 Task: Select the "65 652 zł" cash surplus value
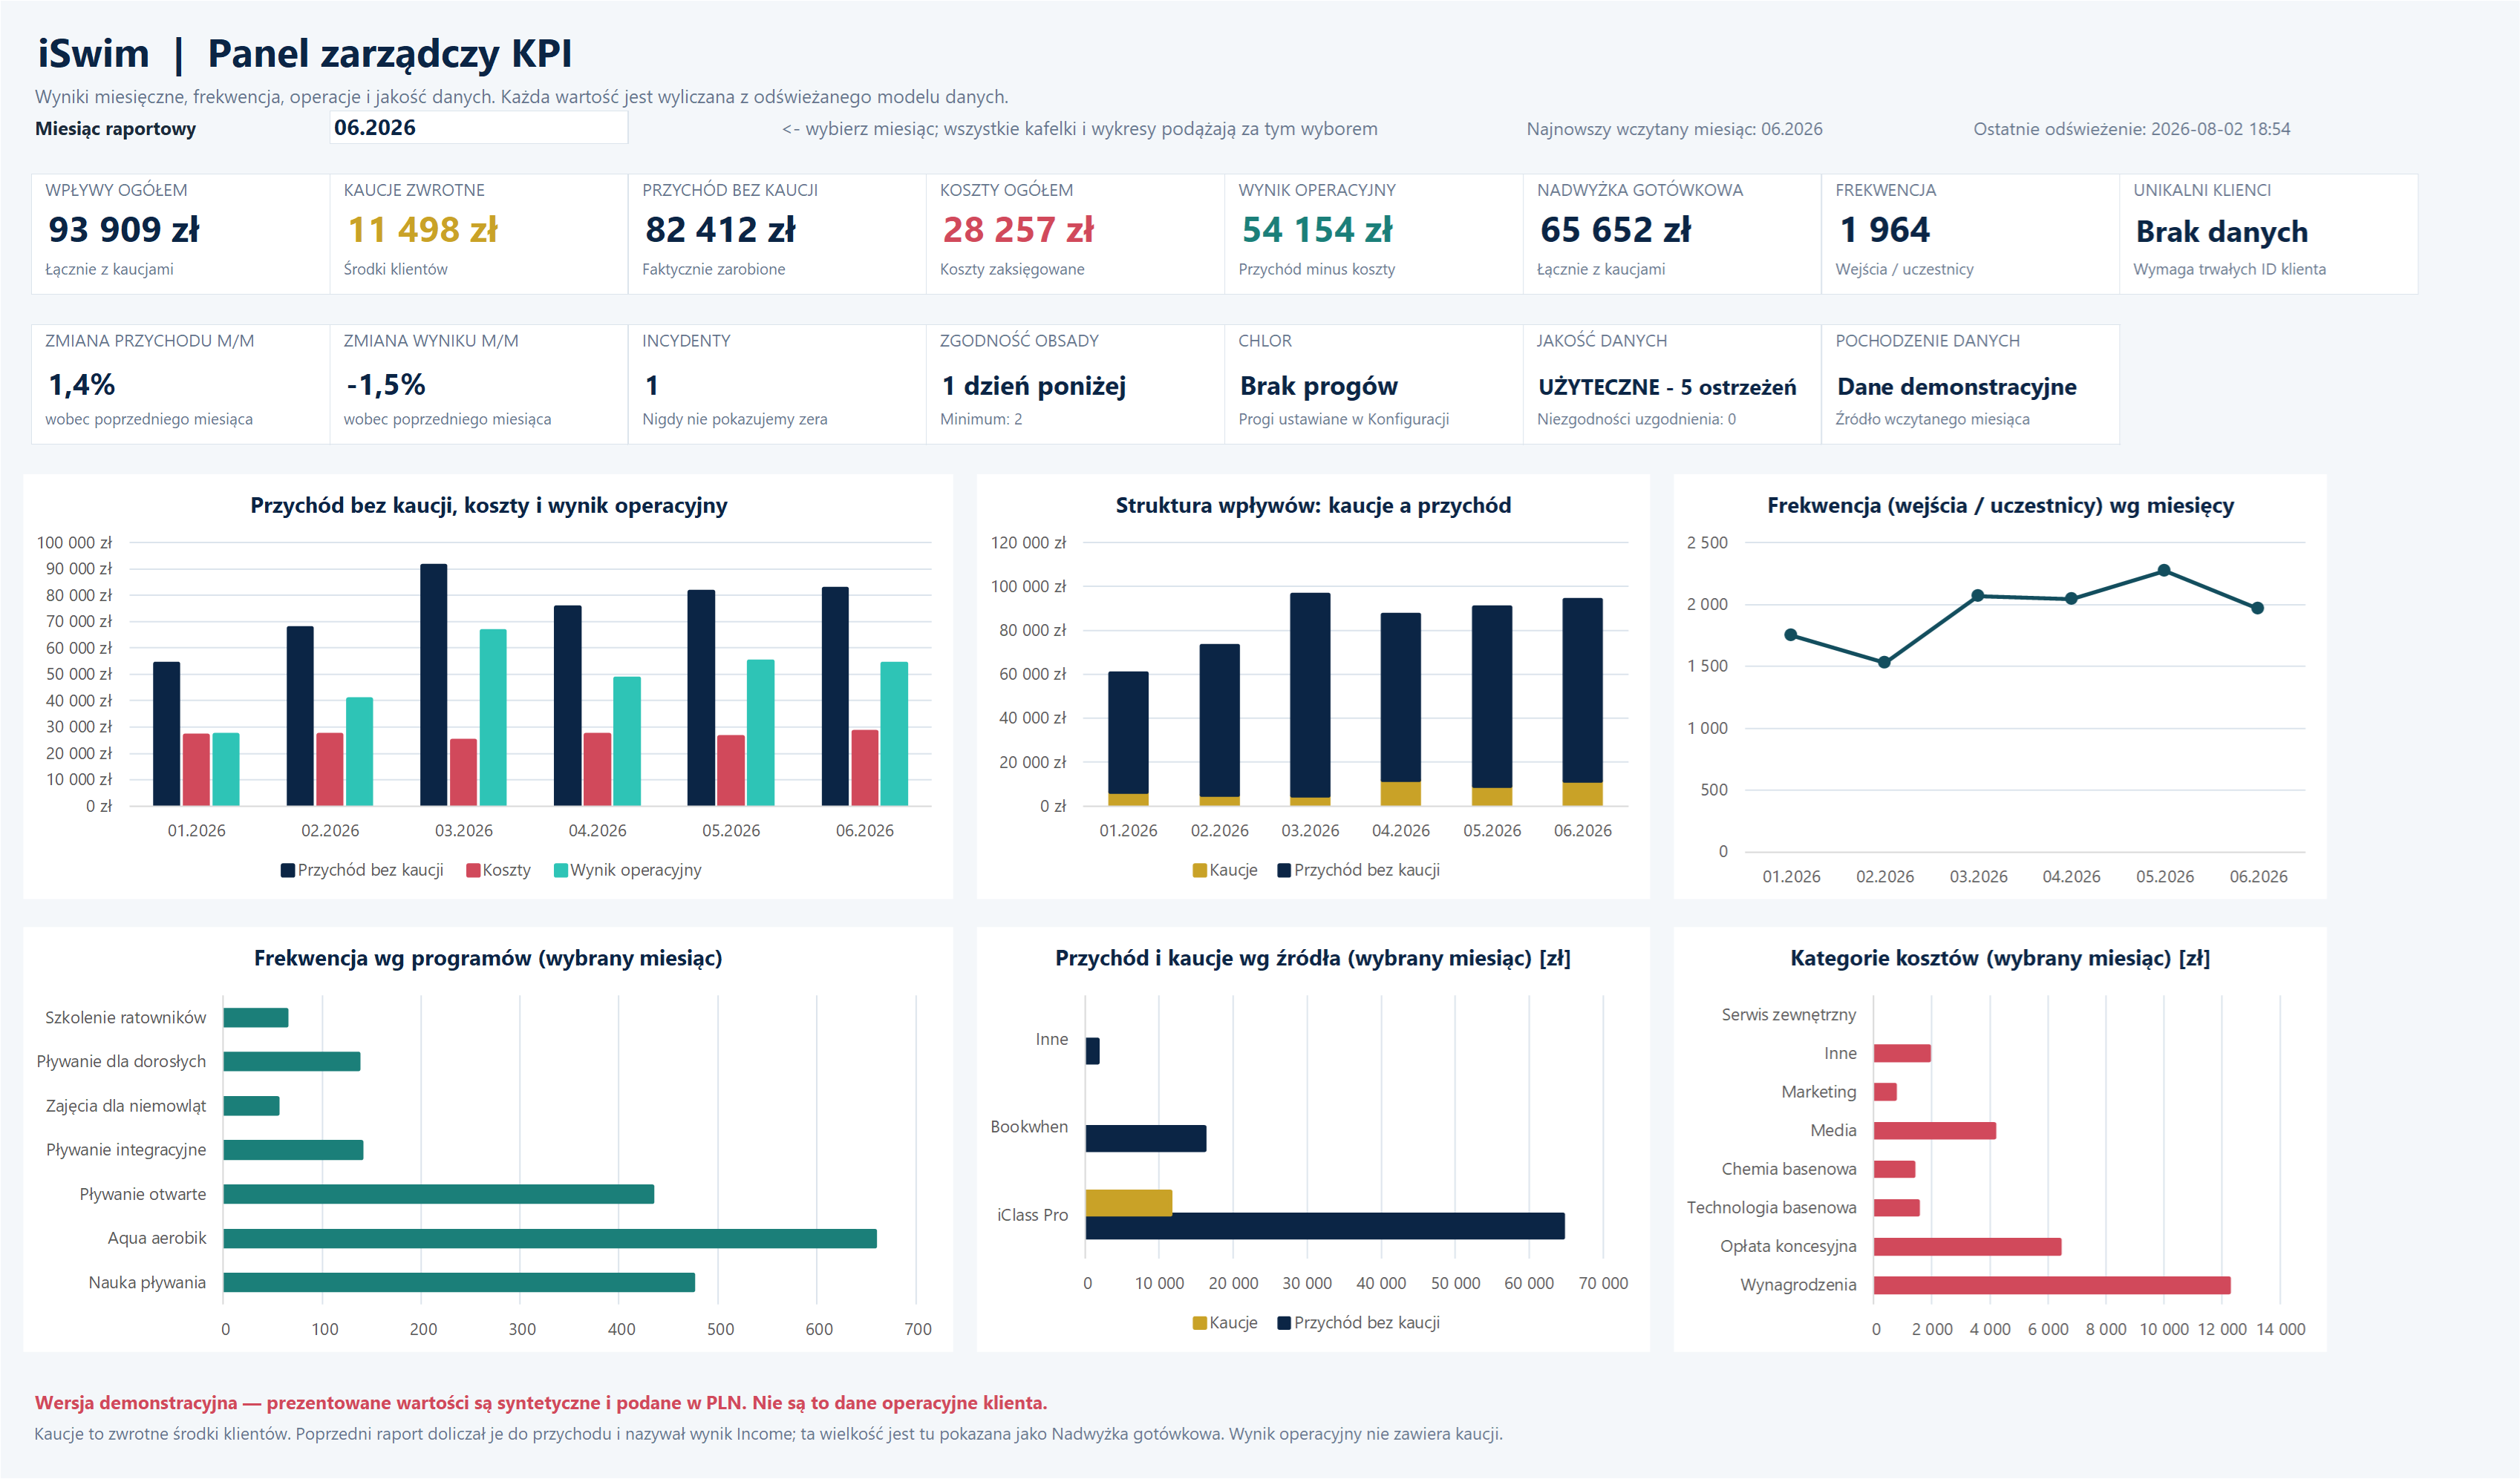tap(1615, 230)
